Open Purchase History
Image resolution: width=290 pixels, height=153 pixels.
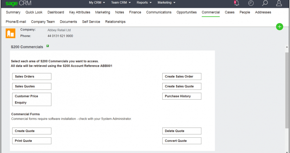182,96
